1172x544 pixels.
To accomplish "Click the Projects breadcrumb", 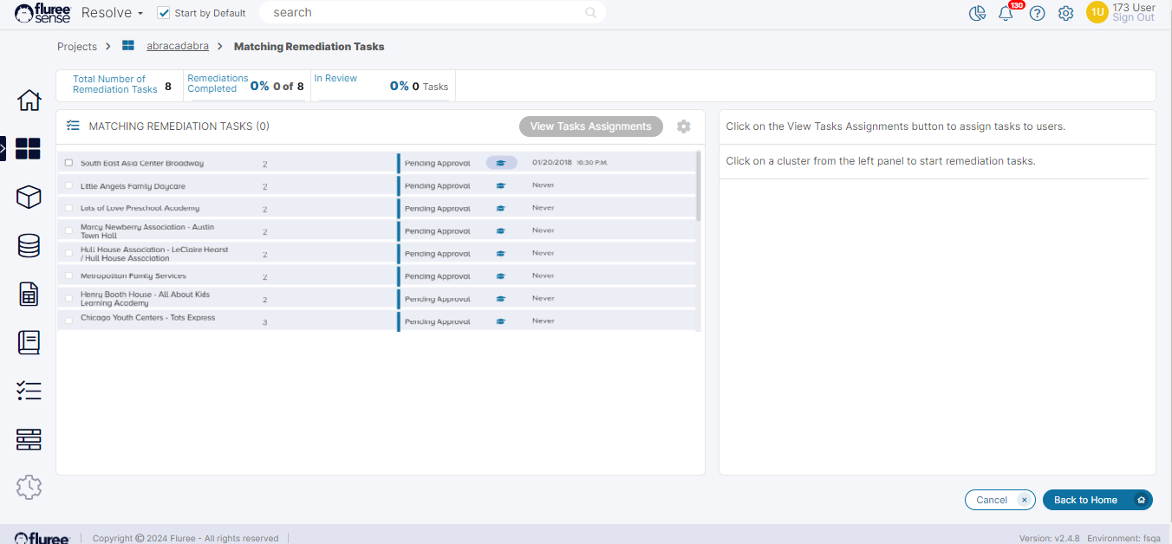I will tap(77, 47).
